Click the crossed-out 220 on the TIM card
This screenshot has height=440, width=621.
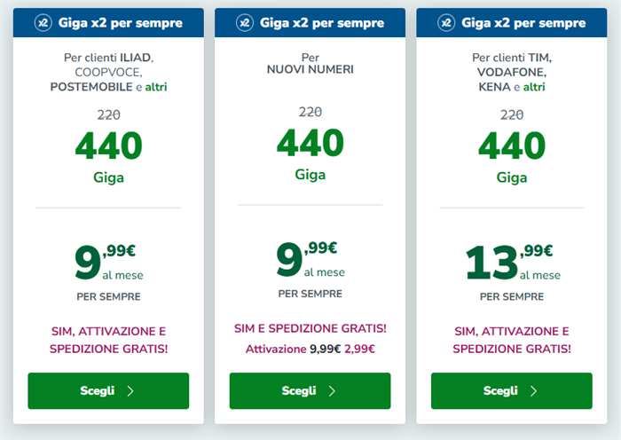point(512,114)
